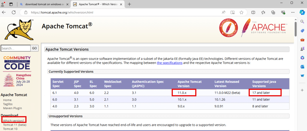
Task: Click the Tomcat site Search box
Action: (16, 48)
